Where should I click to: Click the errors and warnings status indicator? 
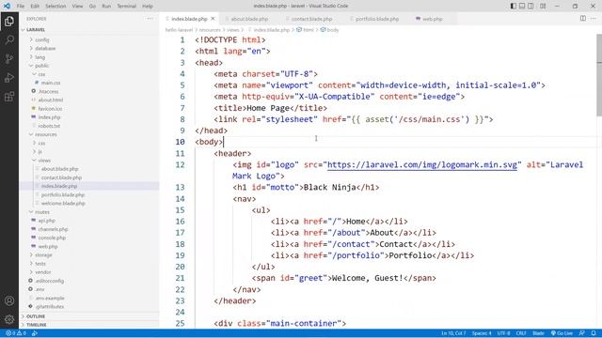tap(16, 333)
